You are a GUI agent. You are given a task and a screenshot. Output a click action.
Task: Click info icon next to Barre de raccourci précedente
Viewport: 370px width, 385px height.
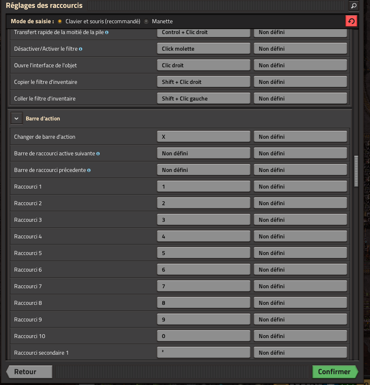(89, 170)
